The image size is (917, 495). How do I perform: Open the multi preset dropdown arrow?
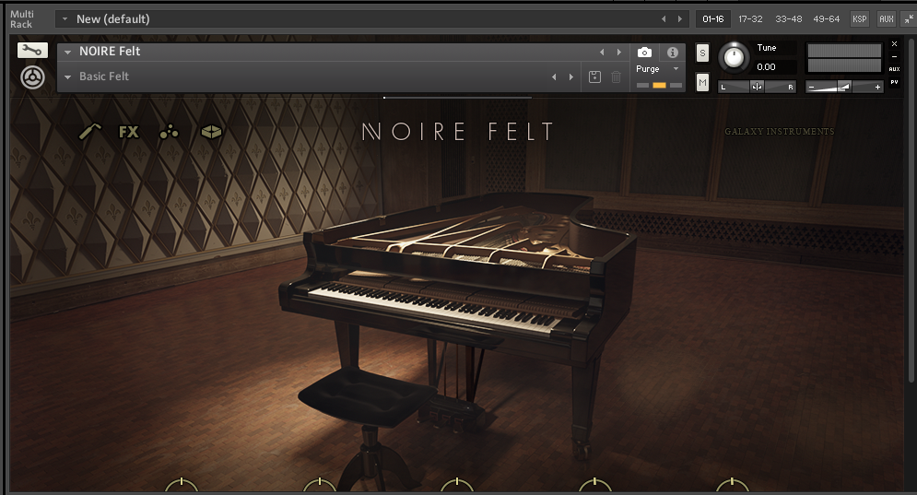[65, 18]
